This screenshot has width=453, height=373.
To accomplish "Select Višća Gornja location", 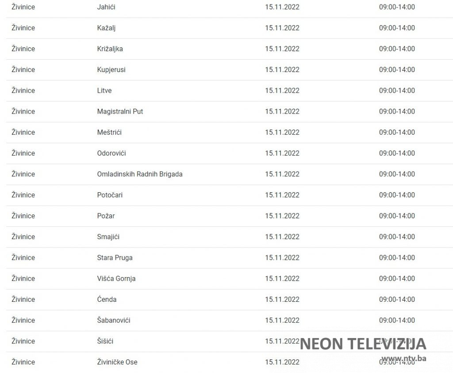I will click(x=116, y=278).
